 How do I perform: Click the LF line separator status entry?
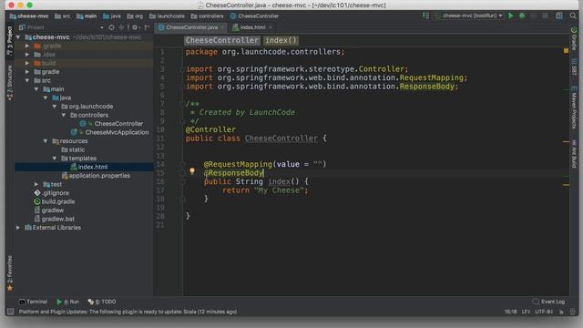[526, 312]
